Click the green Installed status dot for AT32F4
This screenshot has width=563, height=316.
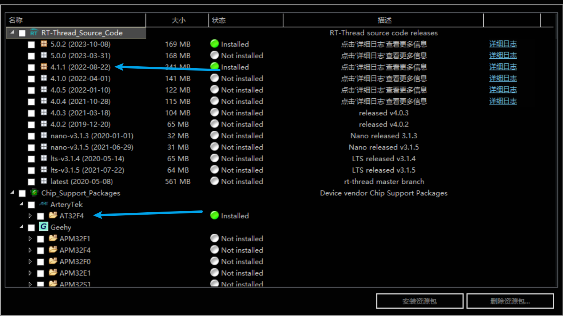click(214, 215)
